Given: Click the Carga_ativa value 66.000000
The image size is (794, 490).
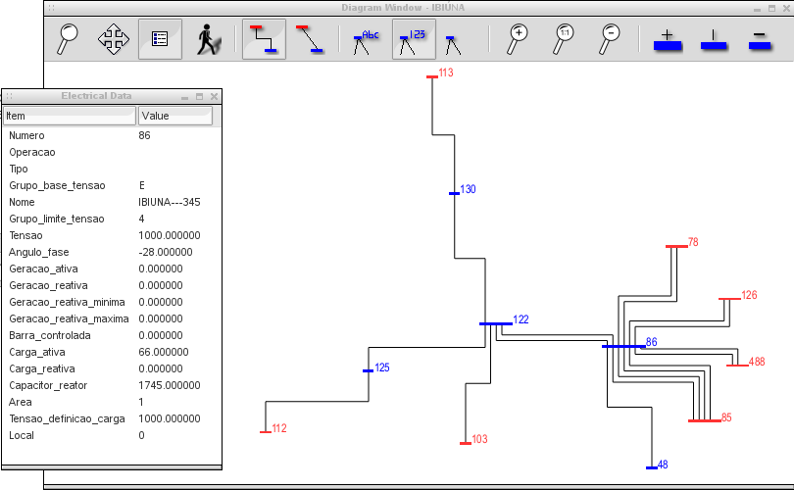Looking at the screenshot, I should pos(164,353).
